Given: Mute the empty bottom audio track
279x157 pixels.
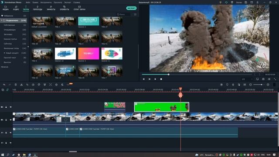Looking at the screenshot, I should click(10, 143).
